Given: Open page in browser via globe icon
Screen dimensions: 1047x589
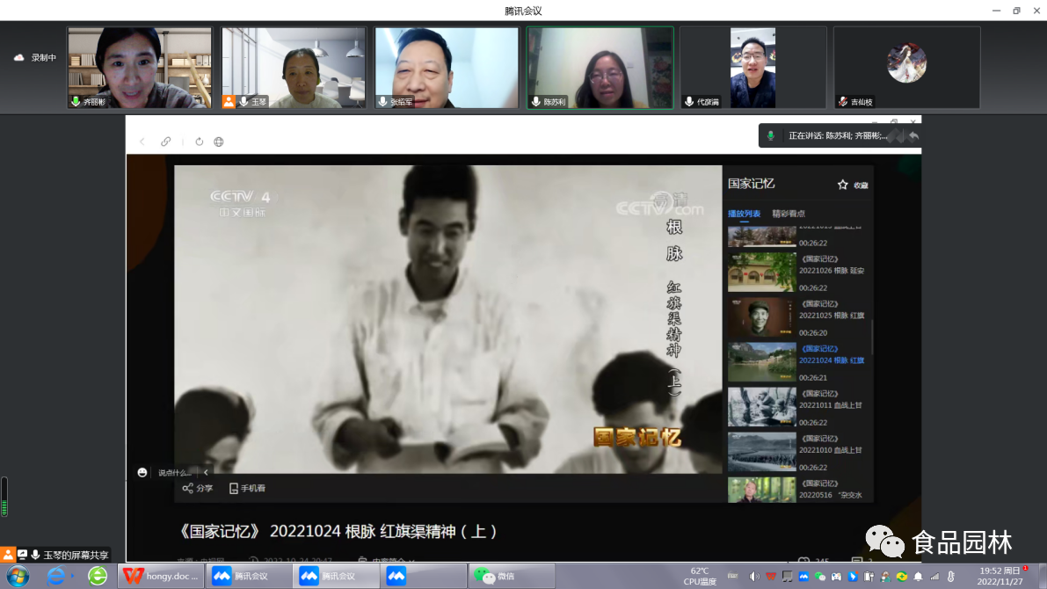Looking at the screenshot, I should (218, 142).
